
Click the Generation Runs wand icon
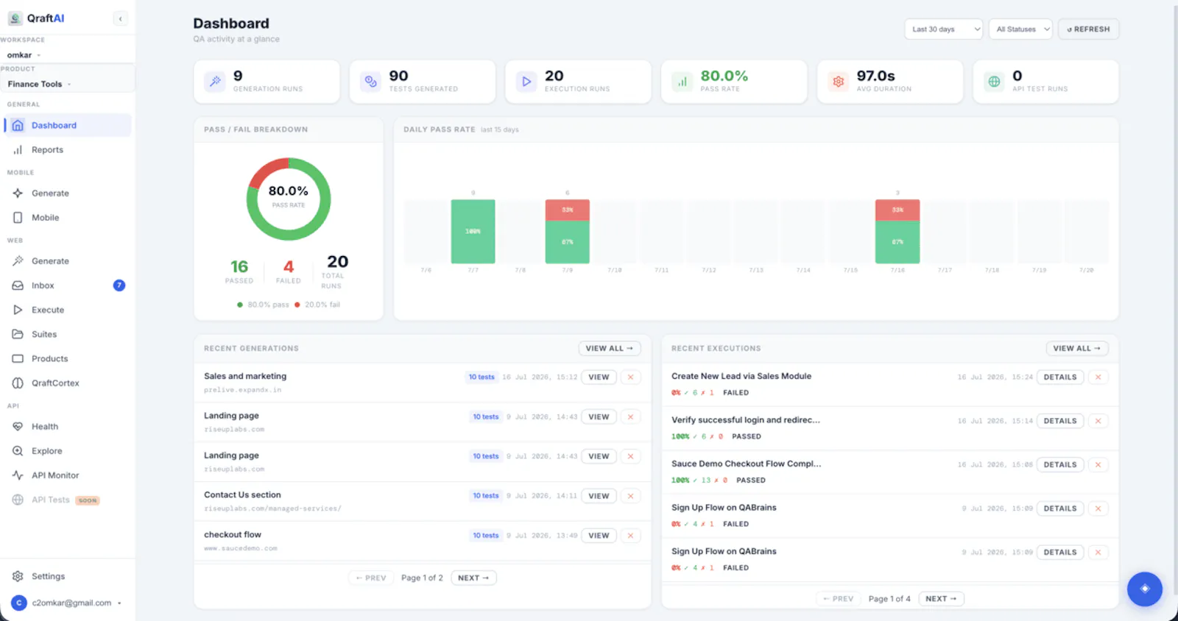pyautogui.click(x=215, y=82)
